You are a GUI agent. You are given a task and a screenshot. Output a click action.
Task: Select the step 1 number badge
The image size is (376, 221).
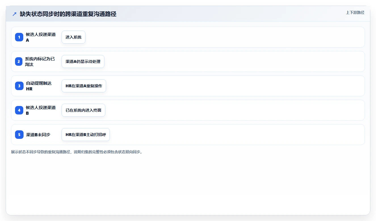[x=19, y=37]
